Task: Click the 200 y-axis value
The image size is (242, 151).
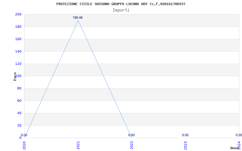Action: 18,14
